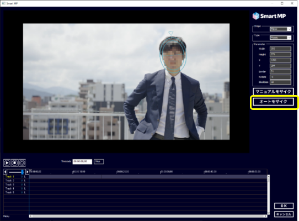The image size is (299, 221).
Task: Focus the Timecode input field
Action: pyautogui.click(x=82, y=161)
